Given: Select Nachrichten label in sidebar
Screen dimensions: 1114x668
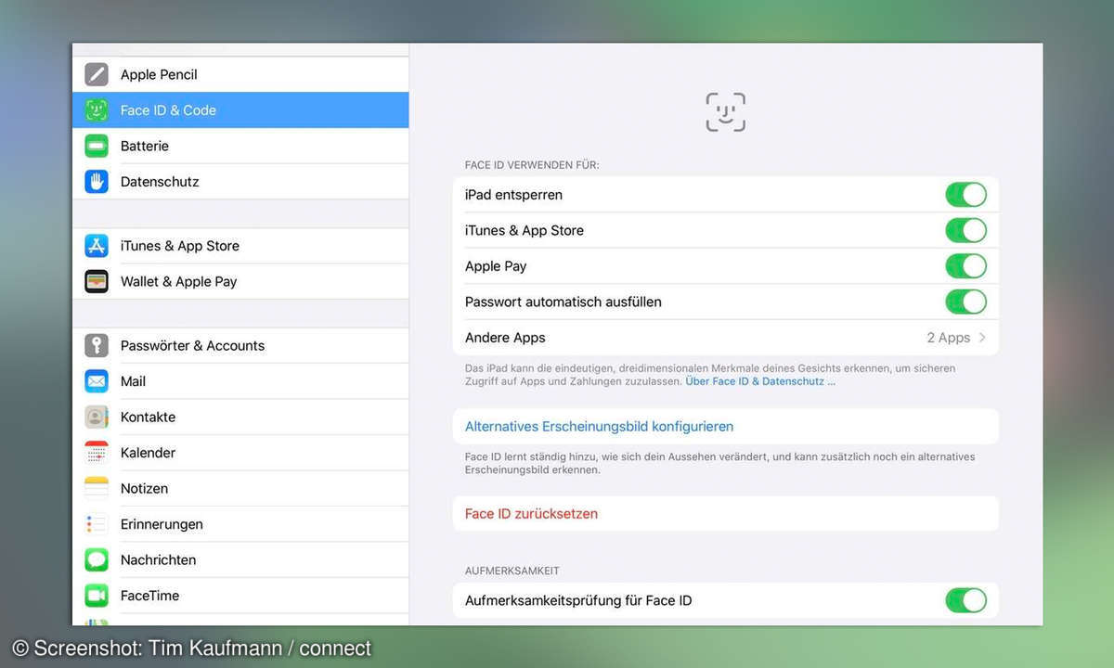Looking at the screenshot, I should point(158,559).
